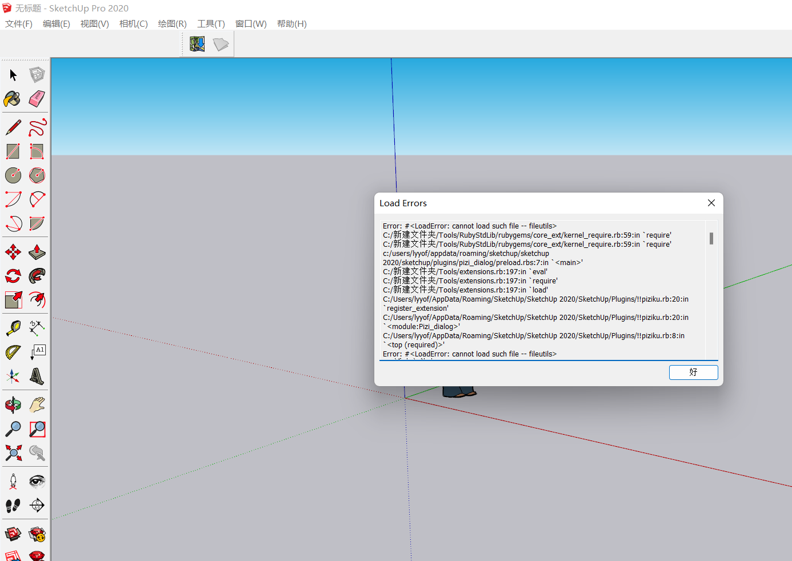Open the 窗口(W) menu

click(x=250, y=23)
